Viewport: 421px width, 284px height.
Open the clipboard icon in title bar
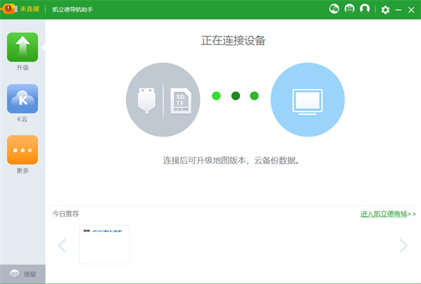pos(349,9)
